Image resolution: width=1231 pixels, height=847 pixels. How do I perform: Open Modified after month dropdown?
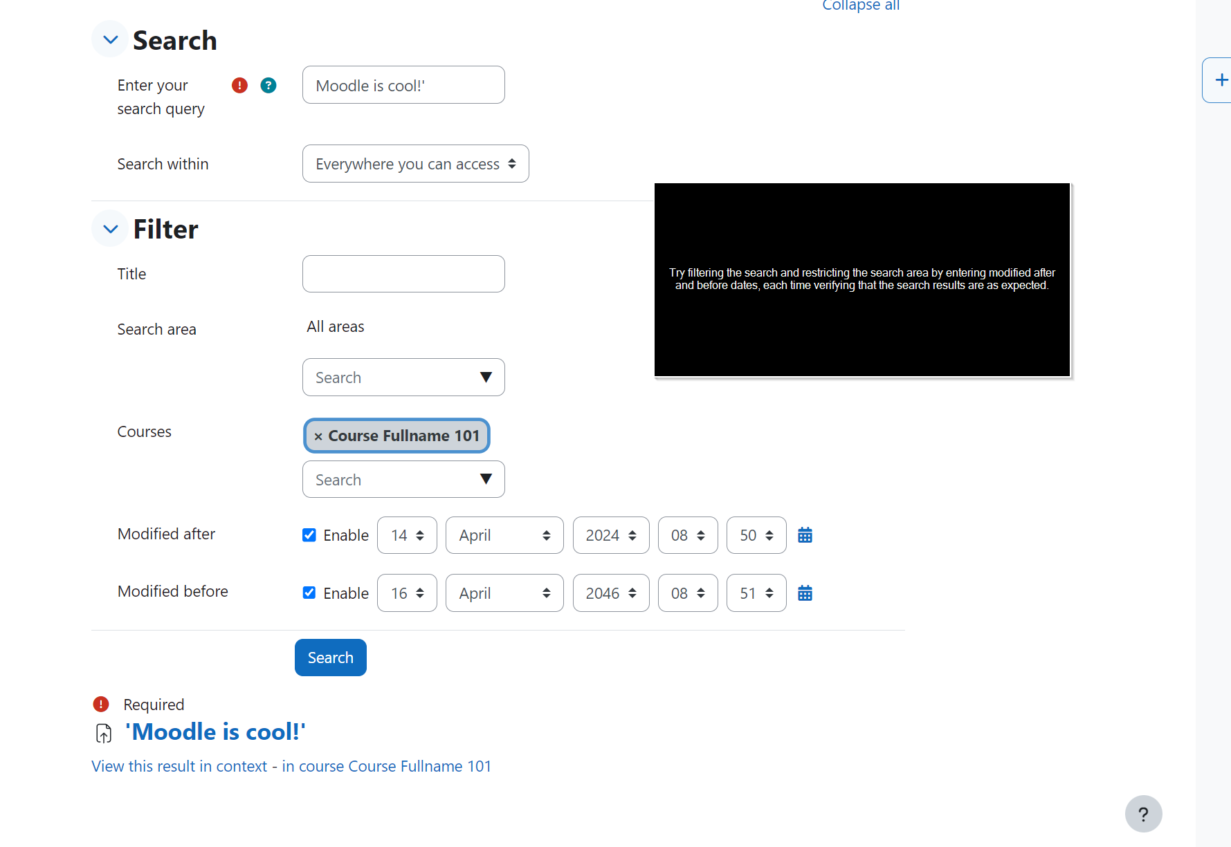point(504,535)
